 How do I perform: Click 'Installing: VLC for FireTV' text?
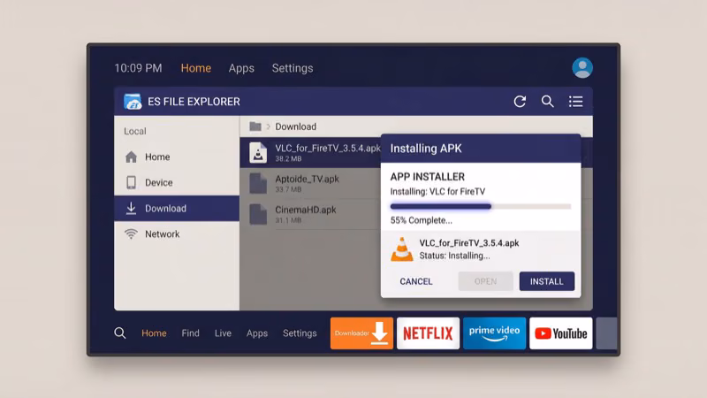437,191
